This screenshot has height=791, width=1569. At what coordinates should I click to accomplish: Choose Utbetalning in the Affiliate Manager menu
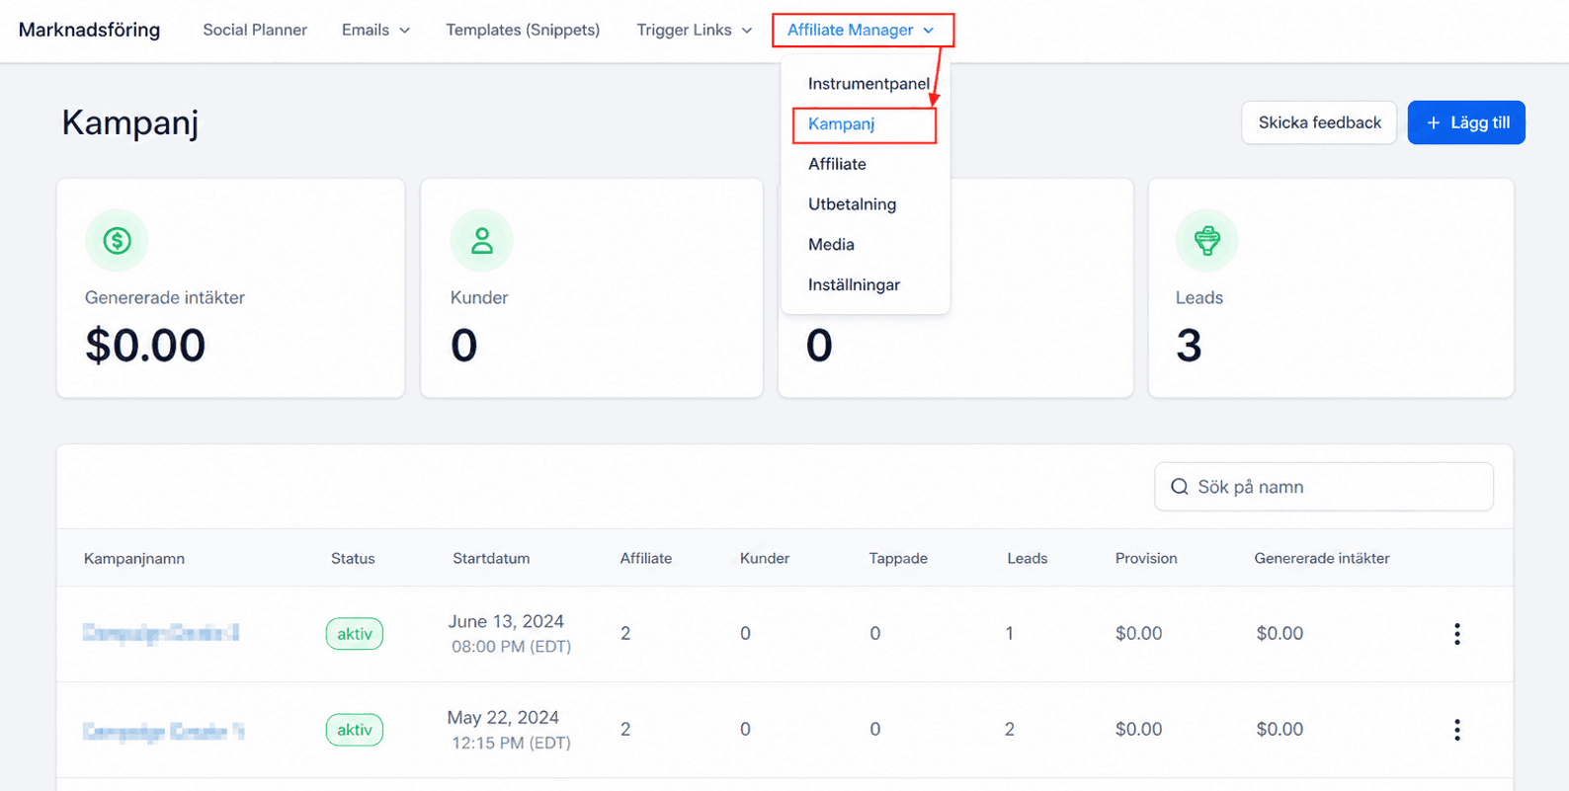pyautogui.click(x=853, y=204)
